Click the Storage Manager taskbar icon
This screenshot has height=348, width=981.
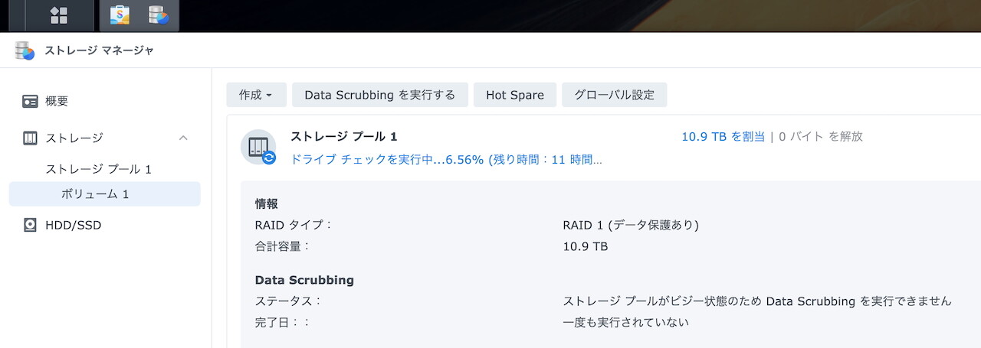pyautogui.click(x=159, y=15)
